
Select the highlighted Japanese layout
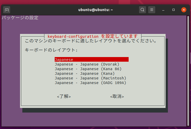point(92,60)
